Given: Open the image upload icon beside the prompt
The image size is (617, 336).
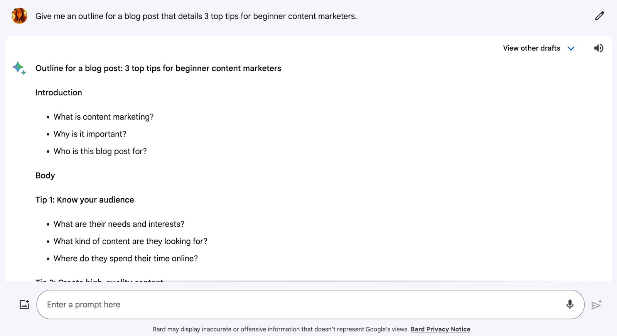Looking at the screenshot, I should (24, 304).
